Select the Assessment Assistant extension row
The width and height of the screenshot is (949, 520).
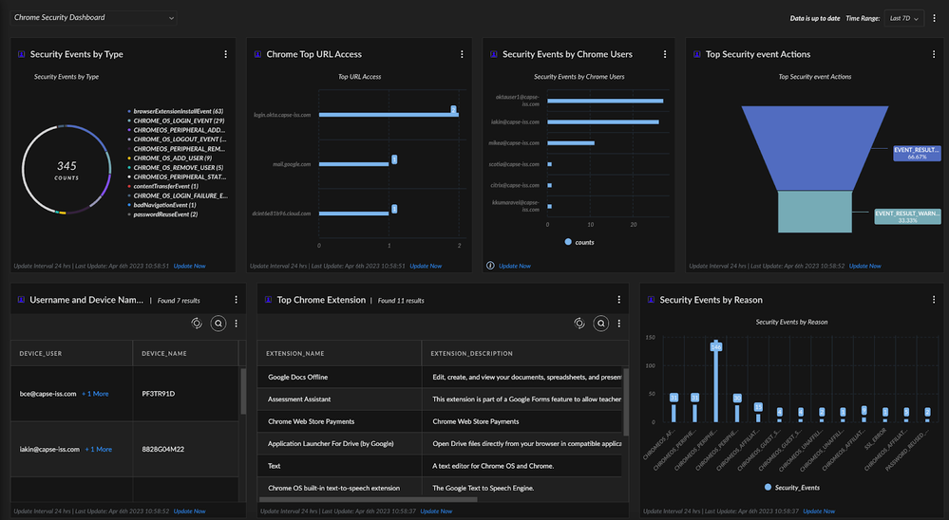tap(440, 399)
